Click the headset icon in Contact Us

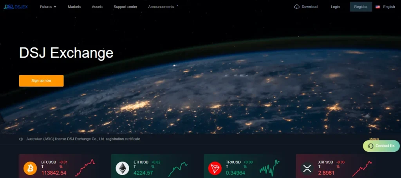pos(371,146)
